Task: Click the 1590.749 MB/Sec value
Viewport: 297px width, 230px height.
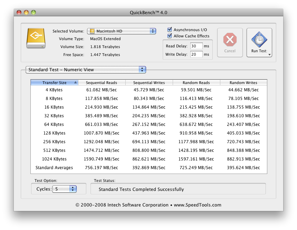Action: (102, 159)
